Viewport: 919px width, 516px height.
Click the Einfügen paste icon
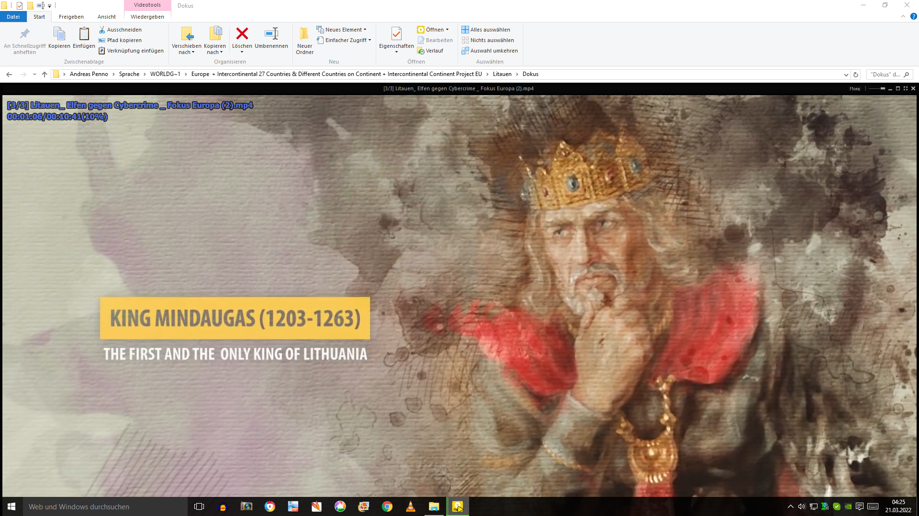(84, 38)
